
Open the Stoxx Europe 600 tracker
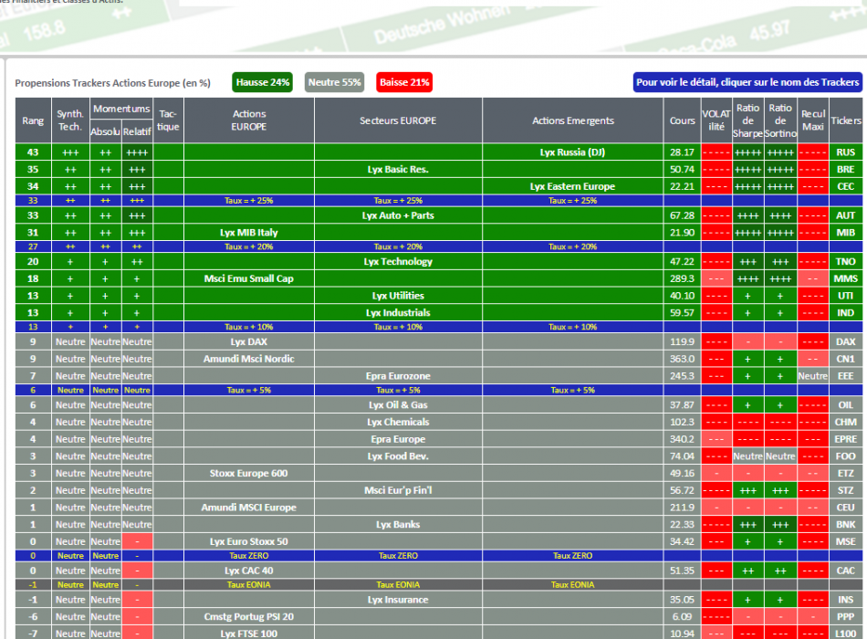point(249,473)
